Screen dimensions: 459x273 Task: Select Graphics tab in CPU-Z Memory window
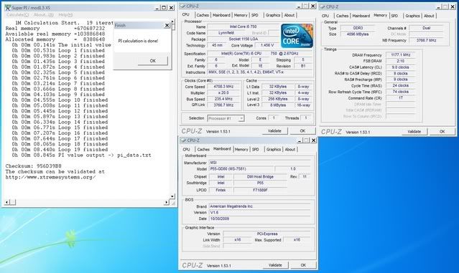[412, 16]
